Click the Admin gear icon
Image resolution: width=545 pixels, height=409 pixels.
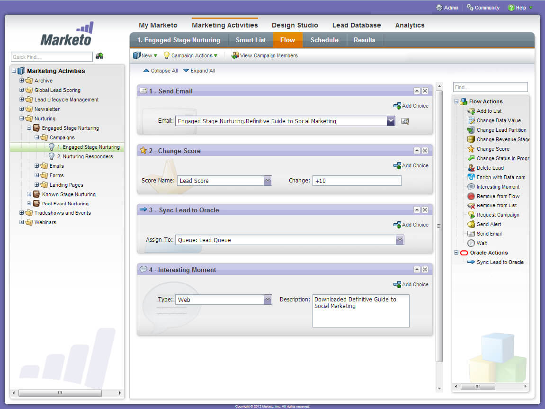tap(439, 7)
